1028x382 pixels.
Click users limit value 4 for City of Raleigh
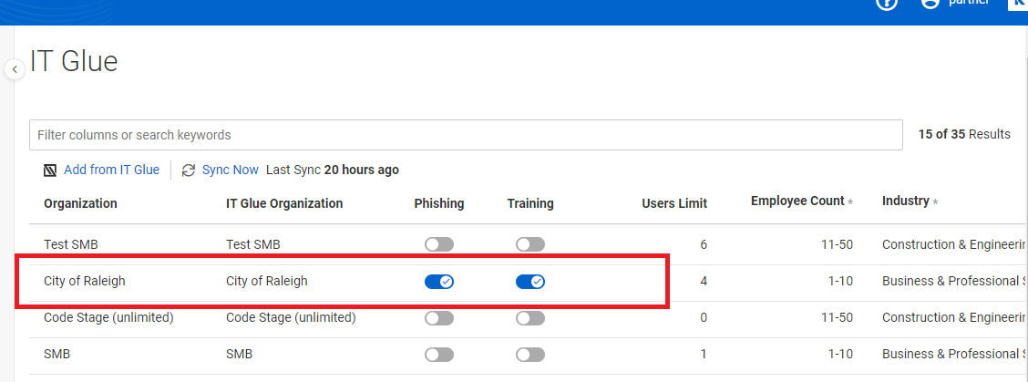(x=704, y=282)
